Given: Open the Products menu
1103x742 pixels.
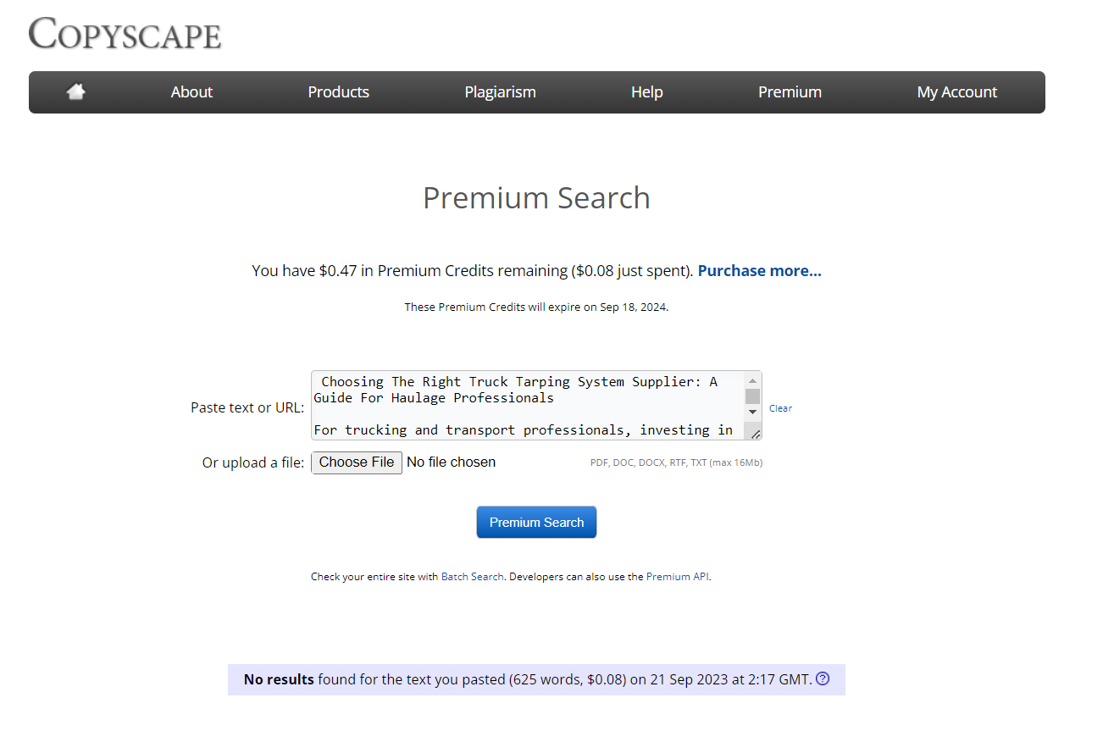Looking at the screenshot, I should (x=339, y=92).
